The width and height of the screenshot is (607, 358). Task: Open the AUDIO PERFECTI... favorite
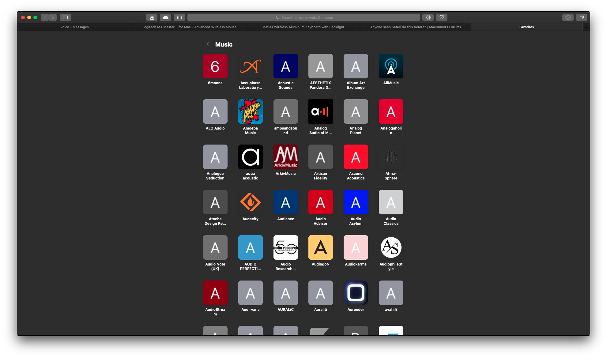(x=250, y=247)
